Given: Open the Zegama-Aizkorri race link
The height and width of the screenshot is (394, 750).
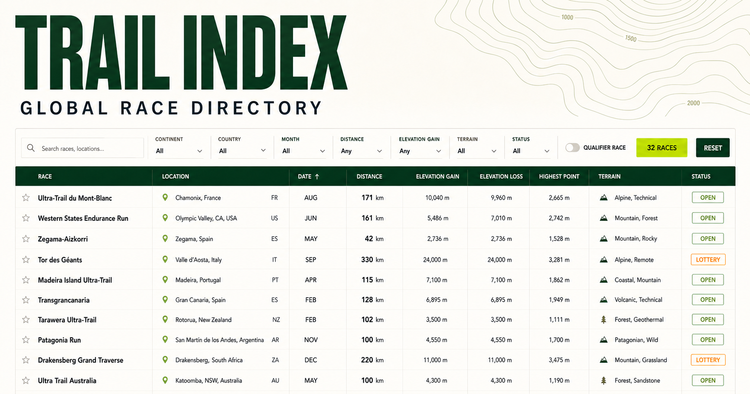Looking at the screenshot, I should 63,239.
